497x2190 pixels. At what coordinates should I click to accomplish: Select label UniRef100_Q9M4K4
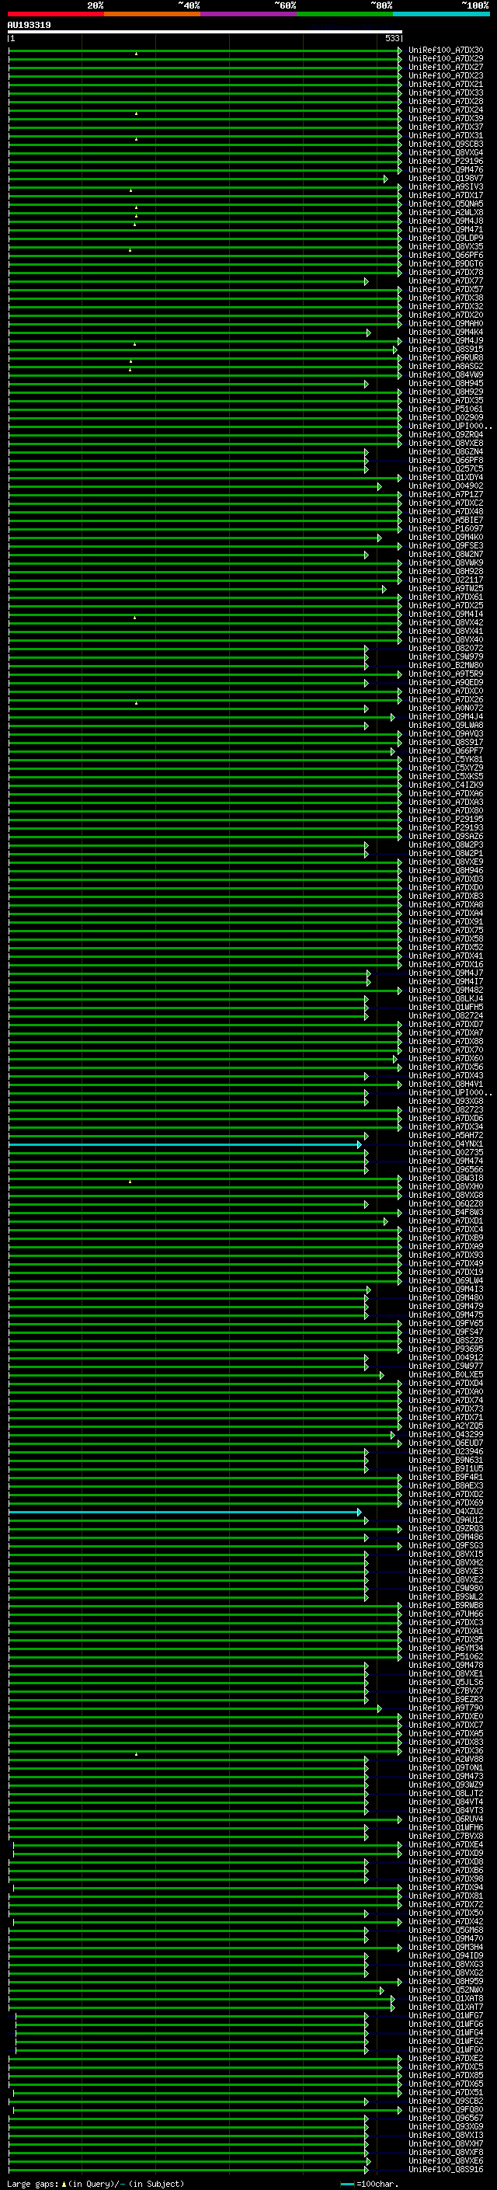pyautogui.click(x=446, y=333)
